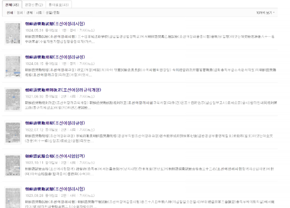Open 조선어장려규정 article dated 1924.08.15
This screenshot has height=208, width=290.
coord(55,57)
